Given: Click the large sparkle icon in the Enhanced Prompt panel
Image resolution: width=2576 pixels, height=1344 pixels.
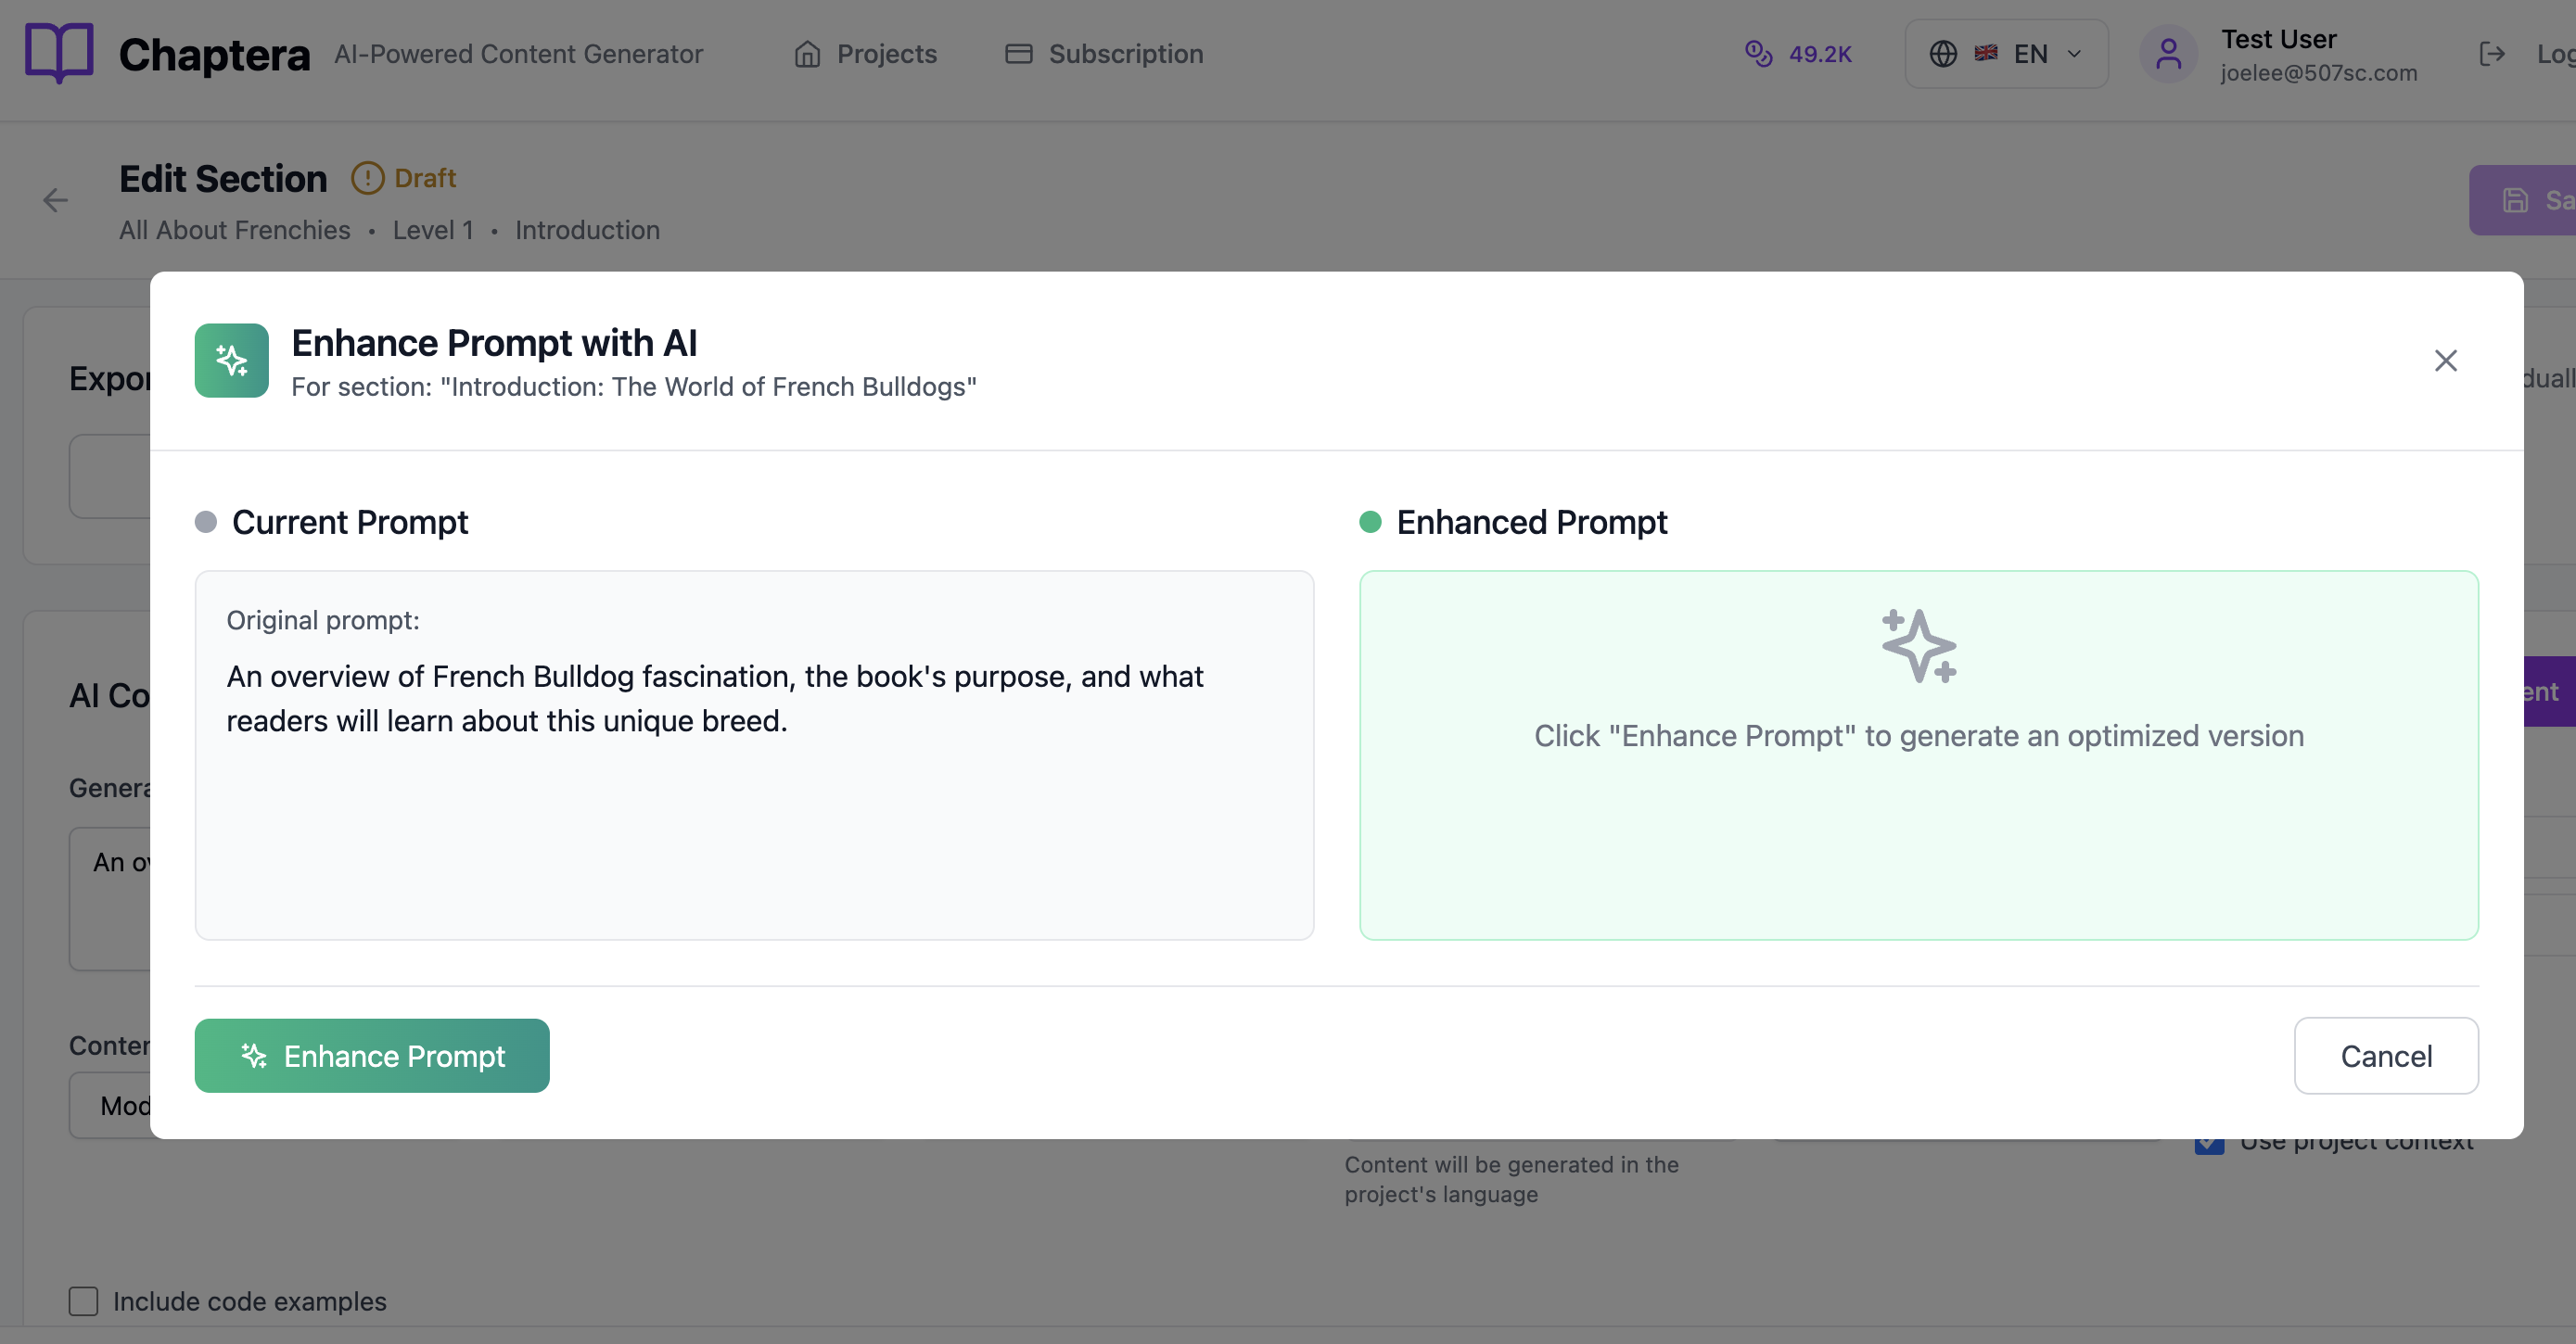Looking at the screenshot, I should (1918, 647).
